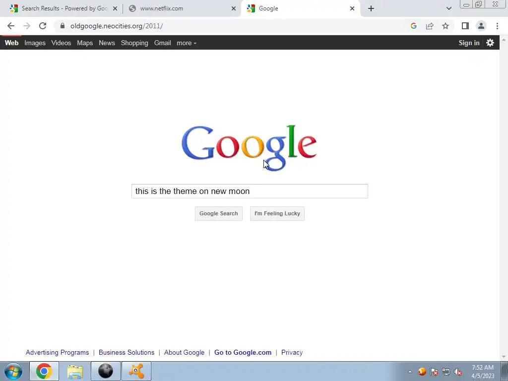Focus the search text box
508x381 pixels.
[x=250, y=191]
